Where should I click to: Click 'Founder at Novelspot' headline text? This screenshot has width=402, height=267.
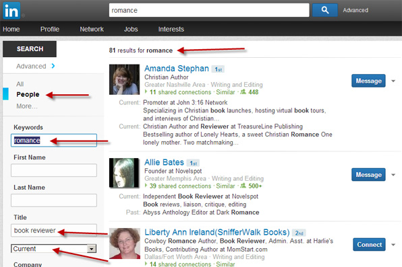point(173,171)
